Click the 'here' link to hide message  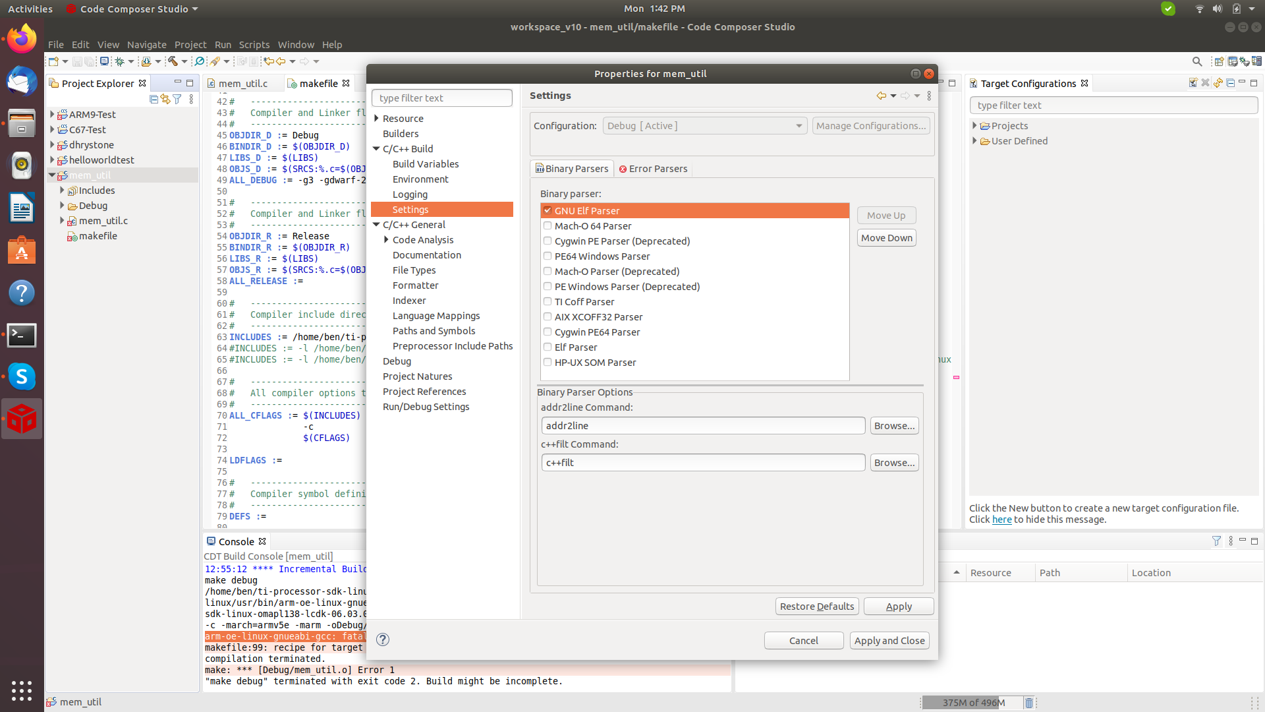[1001, 519]
